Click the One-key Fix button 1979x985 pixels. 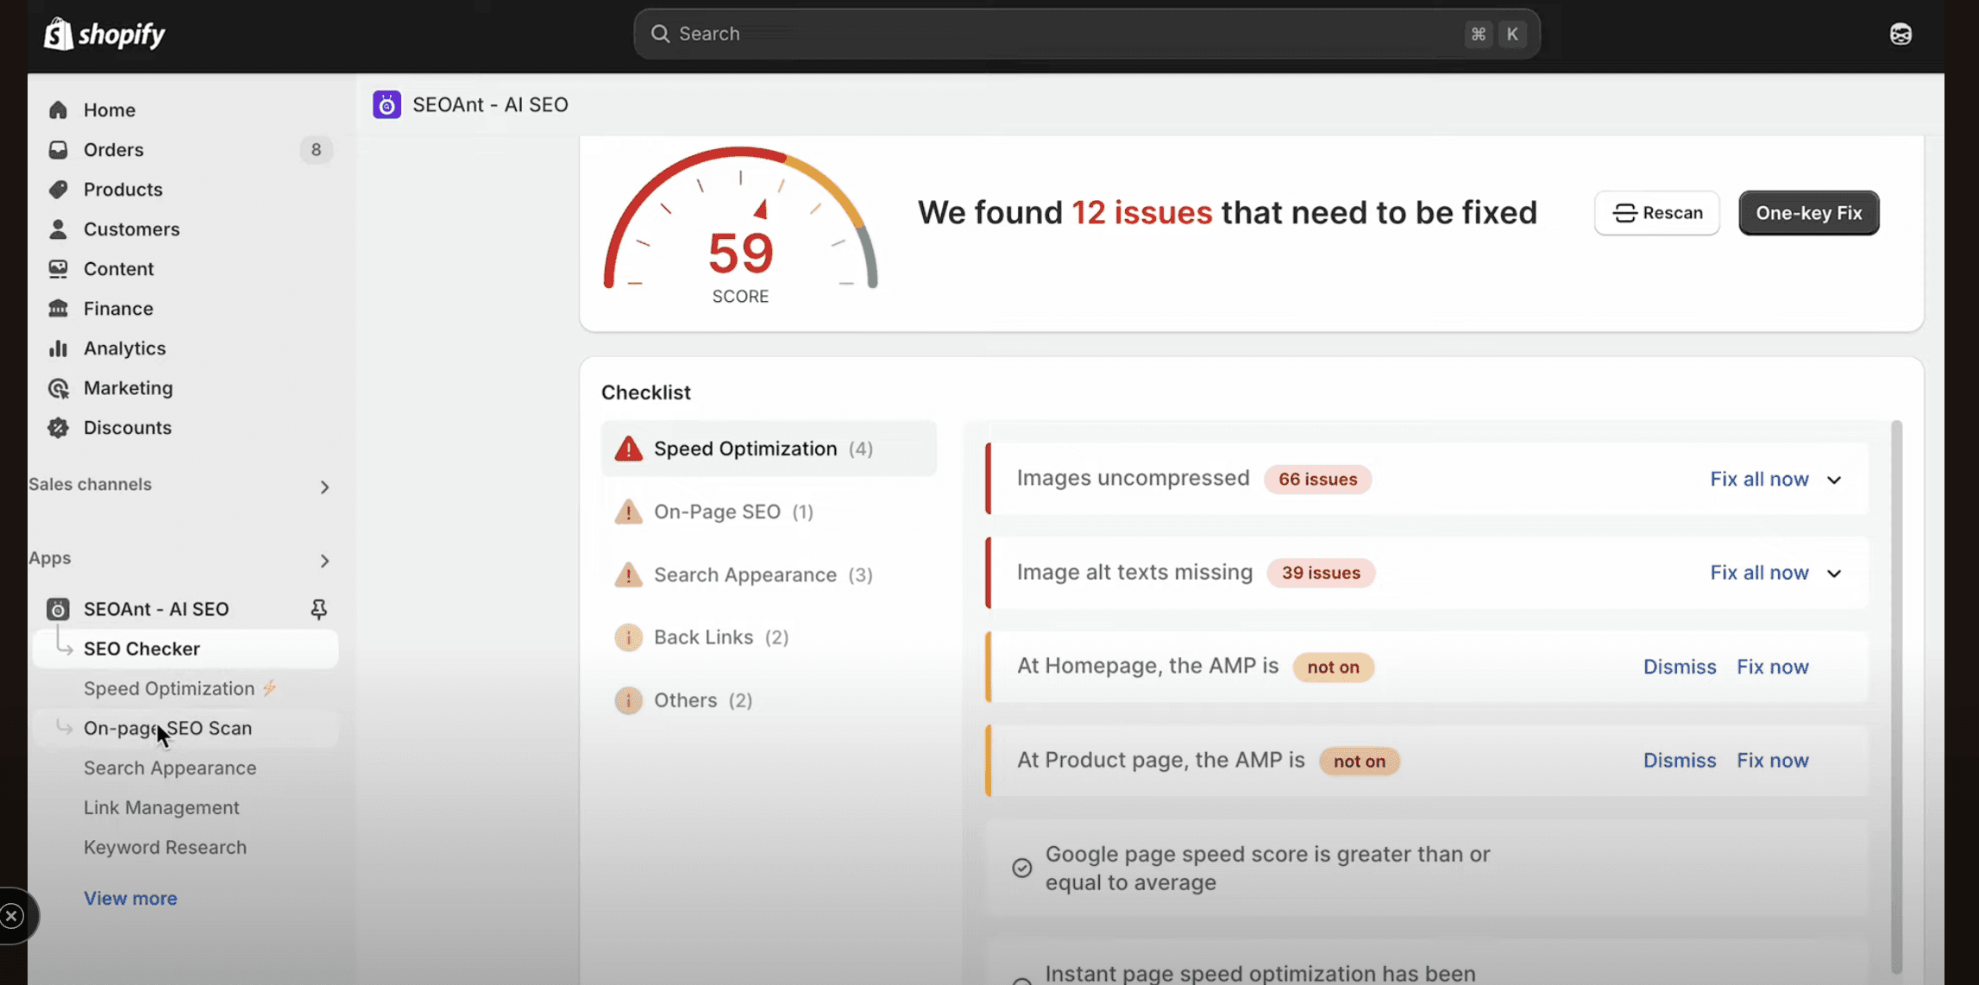1808,213
